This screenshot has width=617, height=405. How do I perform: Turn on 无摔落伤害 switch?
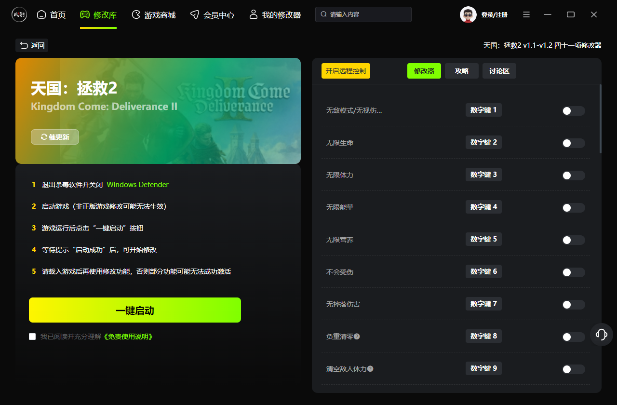point(574,305)
